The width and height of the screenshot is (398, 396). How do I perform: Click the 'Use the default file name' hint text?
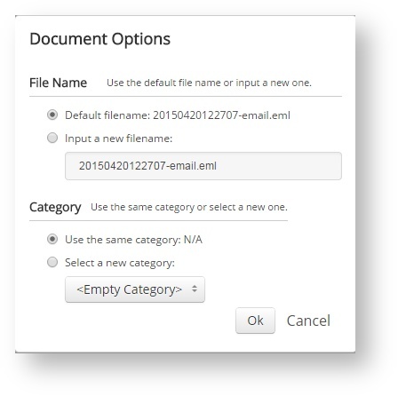click(x=209, y=83)
